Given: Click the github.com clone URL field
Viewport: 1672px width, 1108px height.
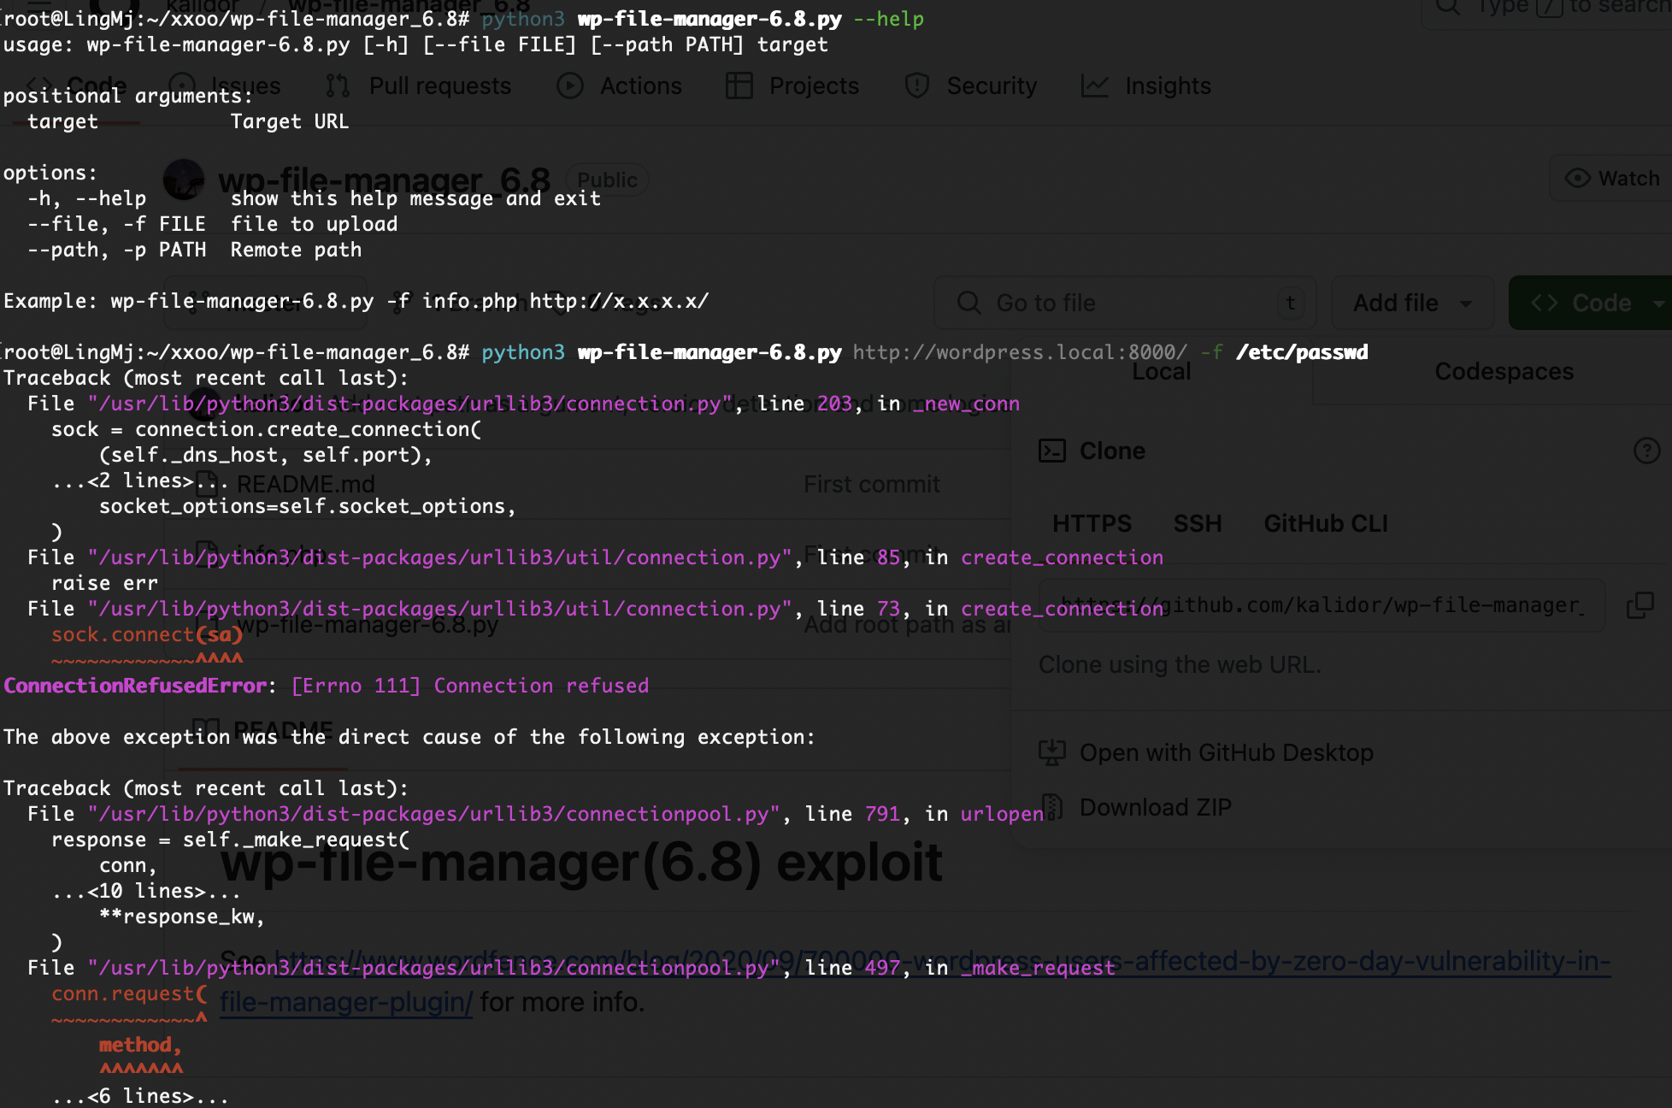Looking at the screenshot, I should coord(1322,605).
